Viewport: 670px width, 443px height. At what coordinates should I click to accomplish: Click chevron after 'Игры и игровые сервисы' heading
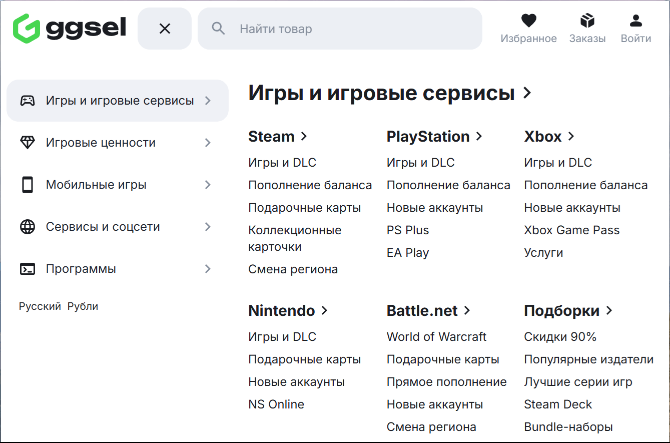click(526, 93)
